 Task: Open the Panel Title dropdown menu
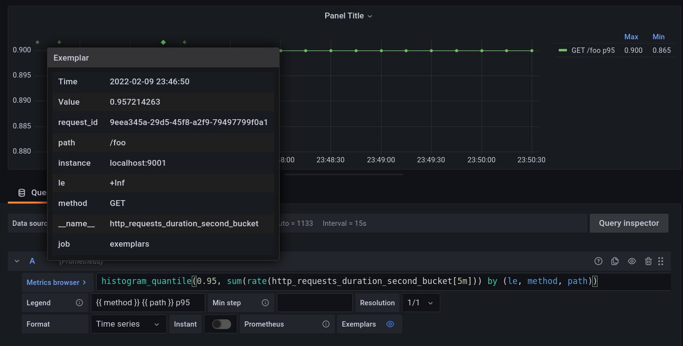tap(348, 16)
